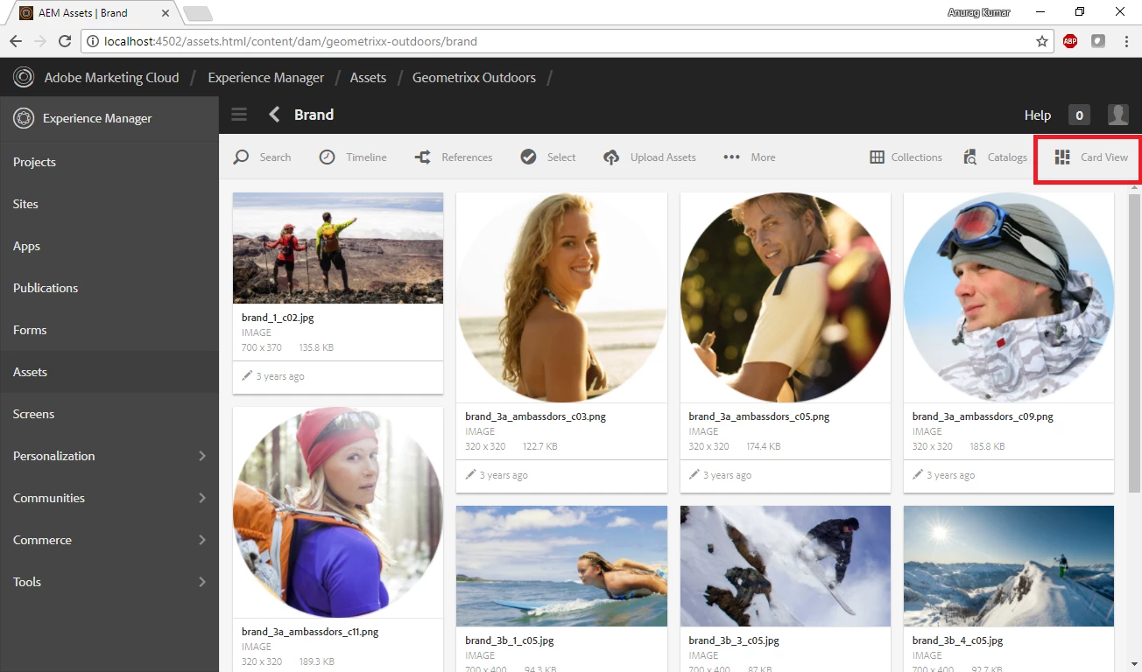The width and height of the screenshot is (1142, 672).
Task: Go back with the browser back arrow
Action: click(x=16, y=41)
